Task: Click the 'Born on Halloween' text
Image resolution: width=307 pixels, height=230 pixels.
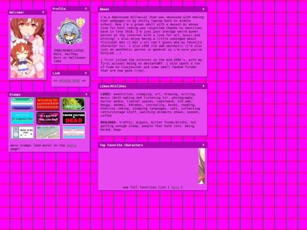Action: tap(69, 58)
